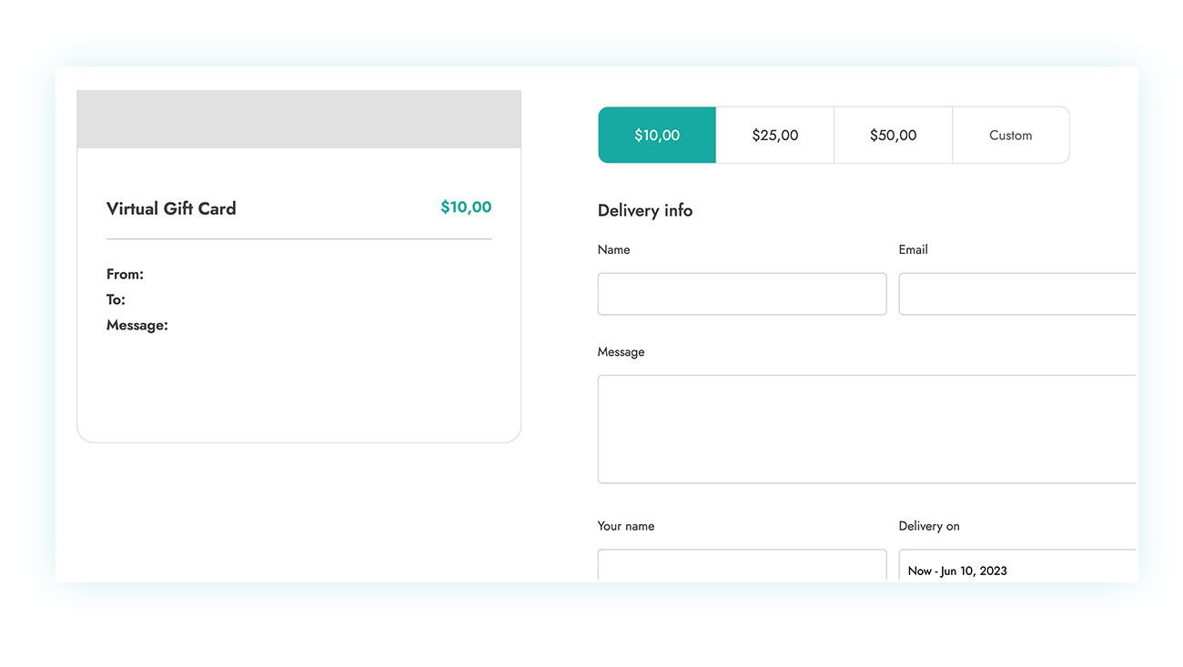
Task: Select the $10,00 gift card amount
Action: coord(656,135)
